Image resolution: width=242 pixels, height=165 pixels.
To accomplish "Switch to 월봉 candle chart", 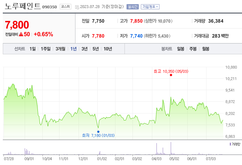I will [205, 49].
